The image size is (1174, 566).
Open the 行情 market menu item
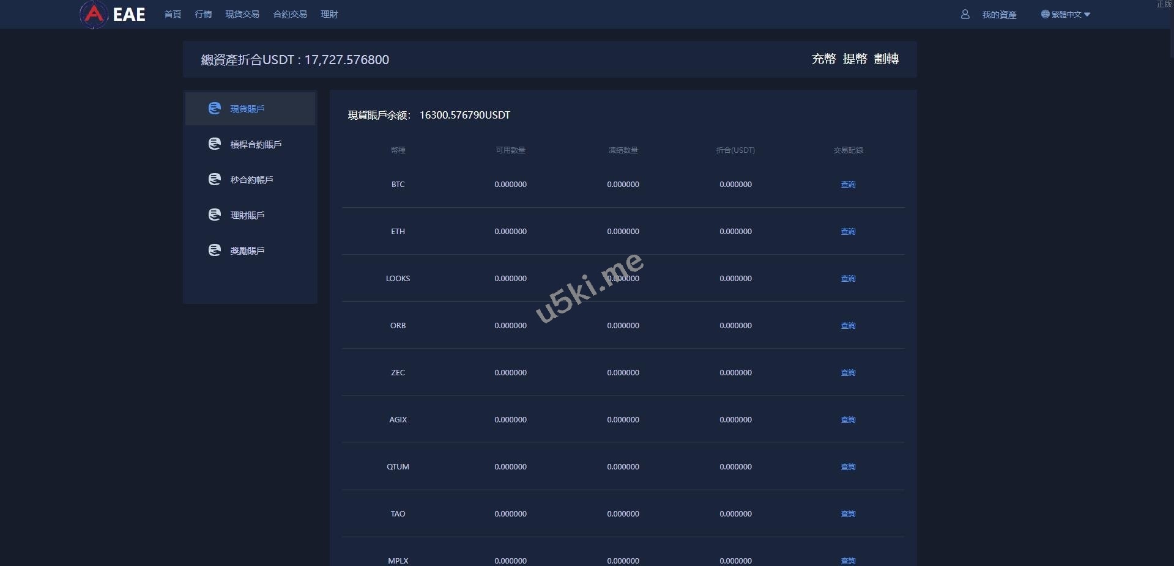[203, 14]
